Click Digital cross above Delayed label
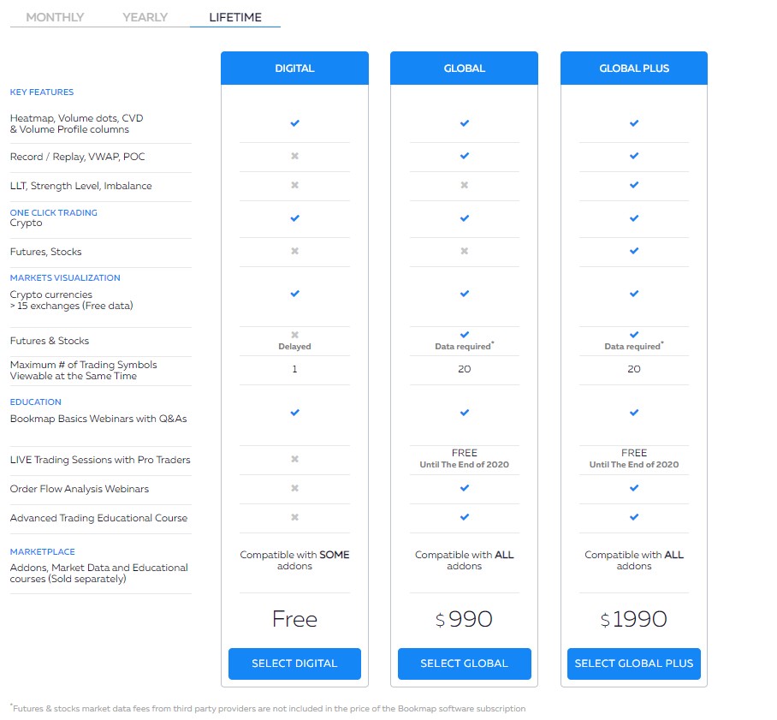 coord(295,335)
